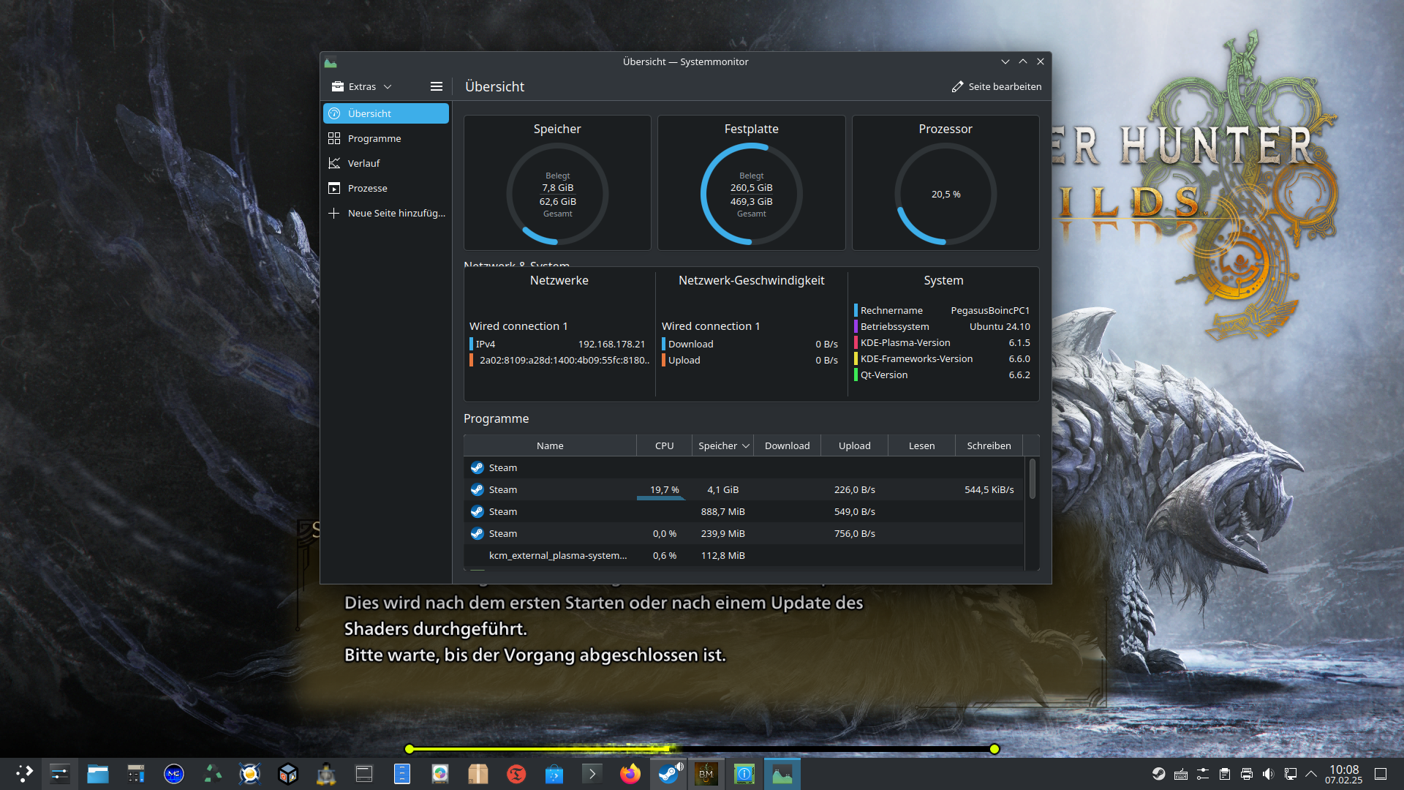The image size is (1404, 790).
Task: Click the Festplatte usage gauge
Action: click(751, 194)
